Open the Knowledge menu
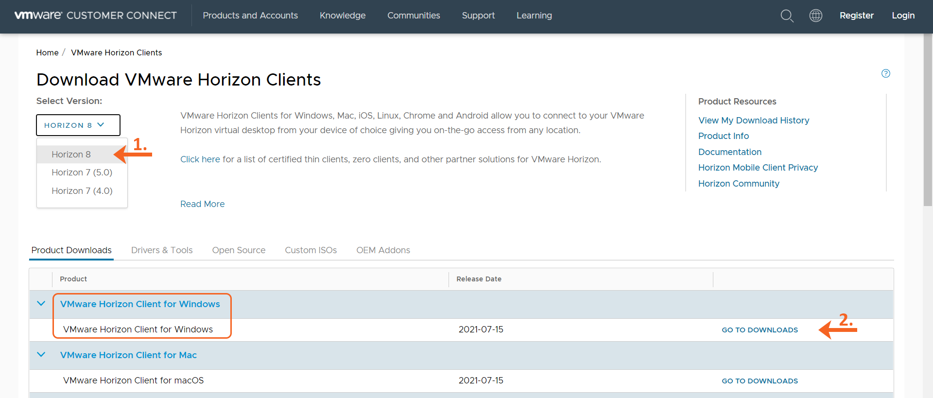Screen dimensions: 933x398 [x=343, y=16]
